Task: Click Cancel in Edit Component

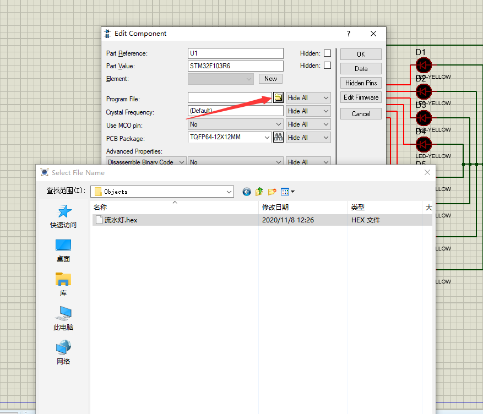Action: pos(361,114)
